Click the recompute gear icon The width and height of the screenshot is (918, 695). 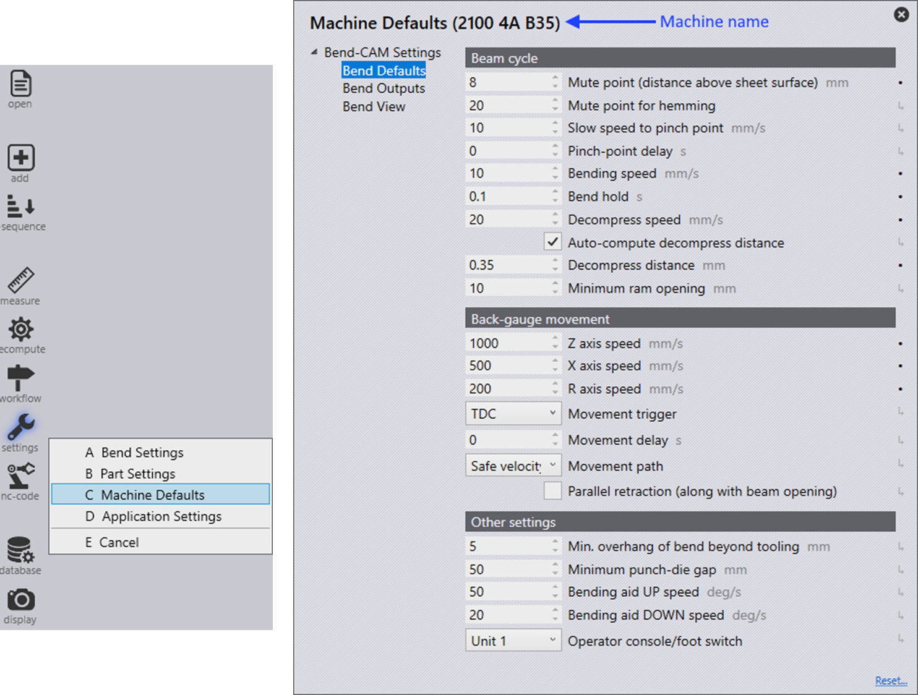(x=21, y=329)
